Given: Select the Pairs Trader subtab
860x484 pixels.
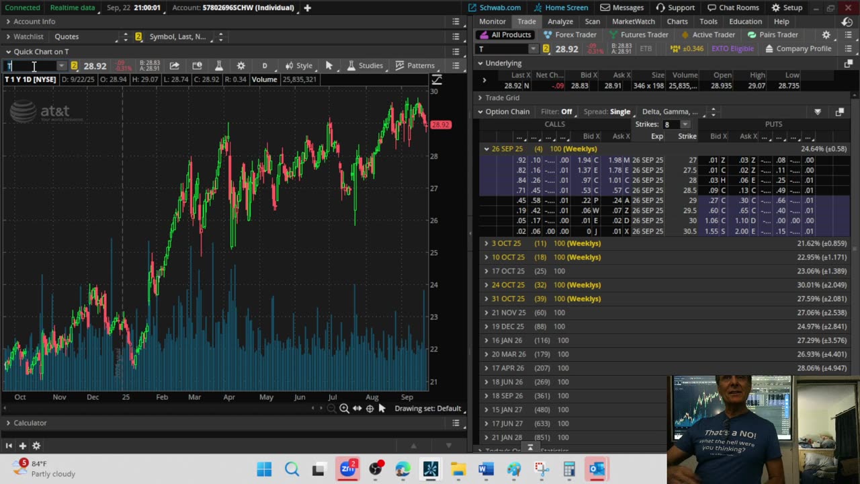Looking at the screenshot, I should point(773,35).
